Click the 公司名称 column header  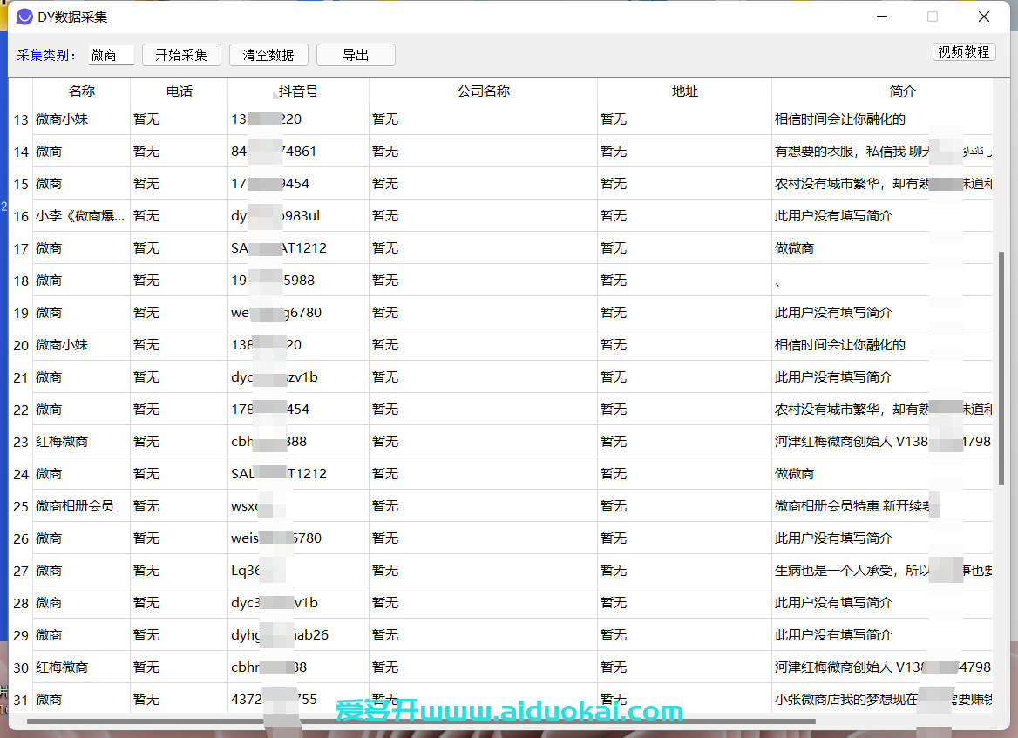483,91
